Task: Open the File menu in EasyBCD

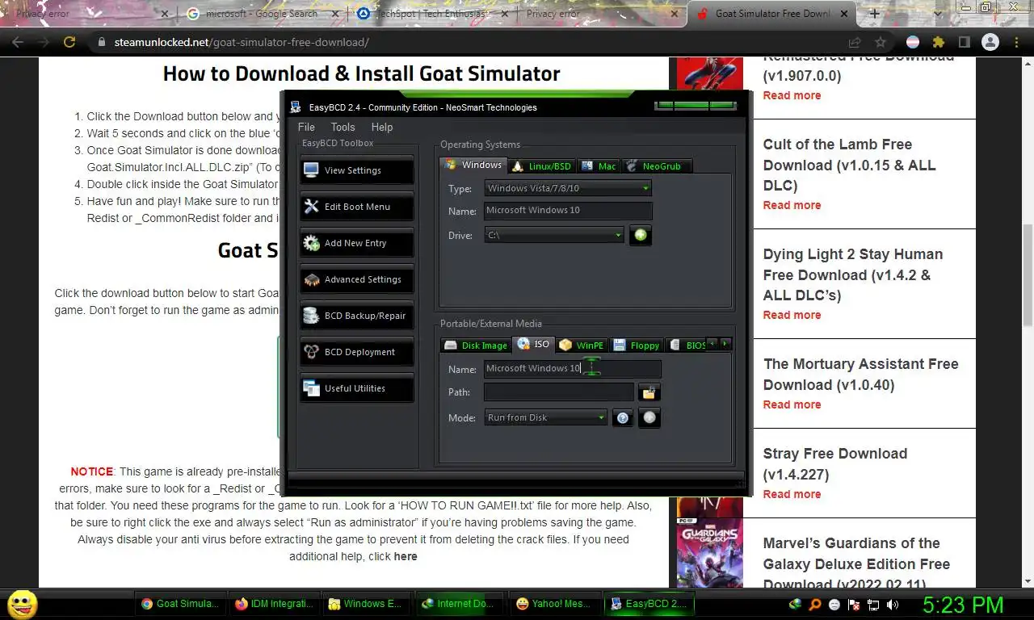Action: (x=306, y=127)
